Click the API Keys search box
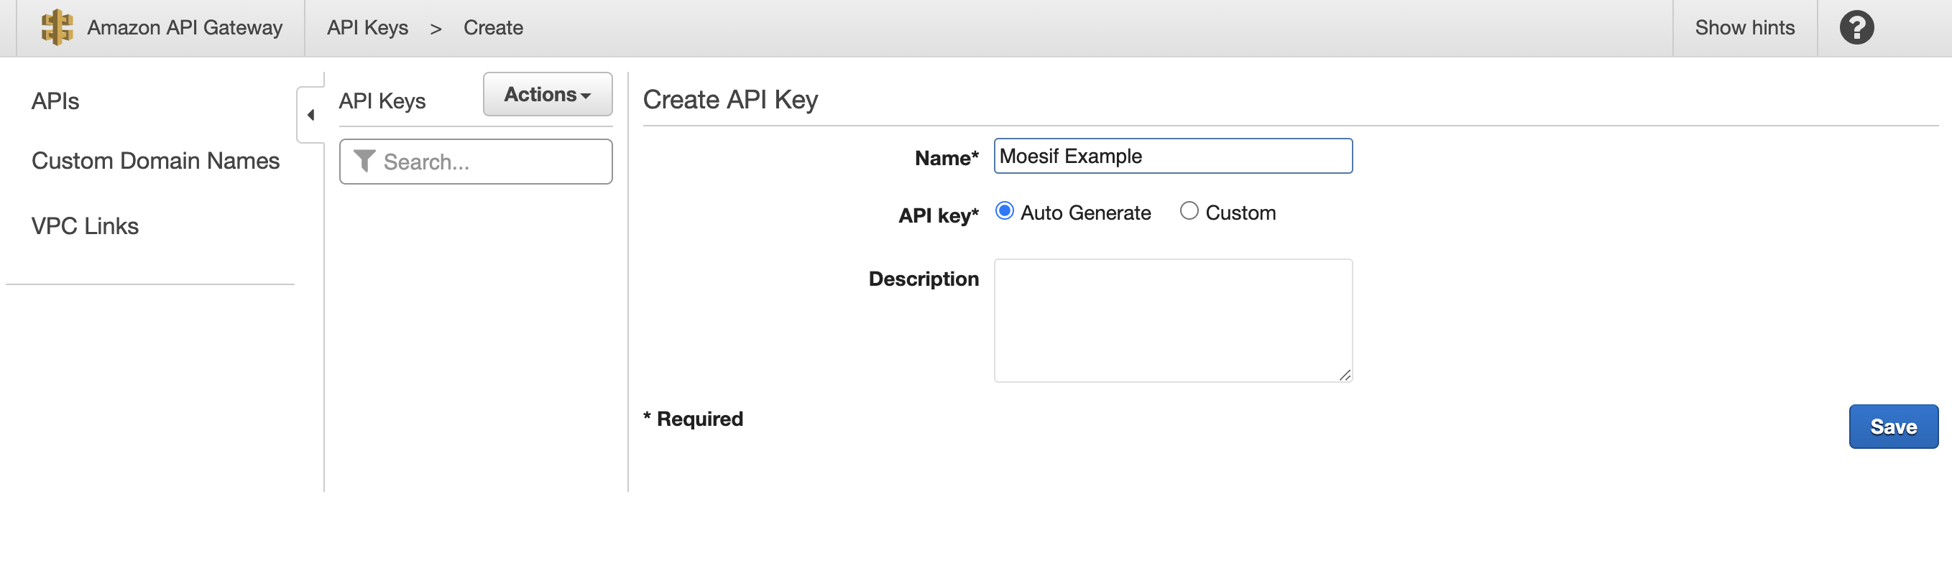The height and width of the screenshot is (563, 1952). (x=476, y=161)
